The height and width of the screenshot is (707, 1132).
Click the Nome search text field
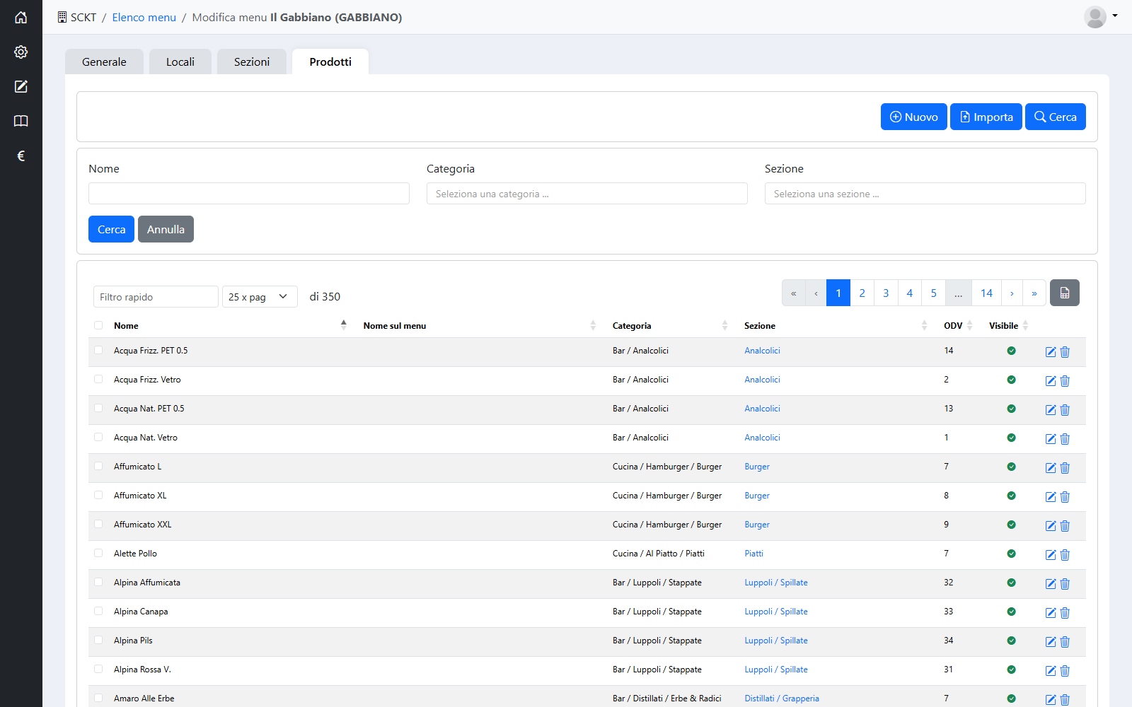(x=249, y=194)
